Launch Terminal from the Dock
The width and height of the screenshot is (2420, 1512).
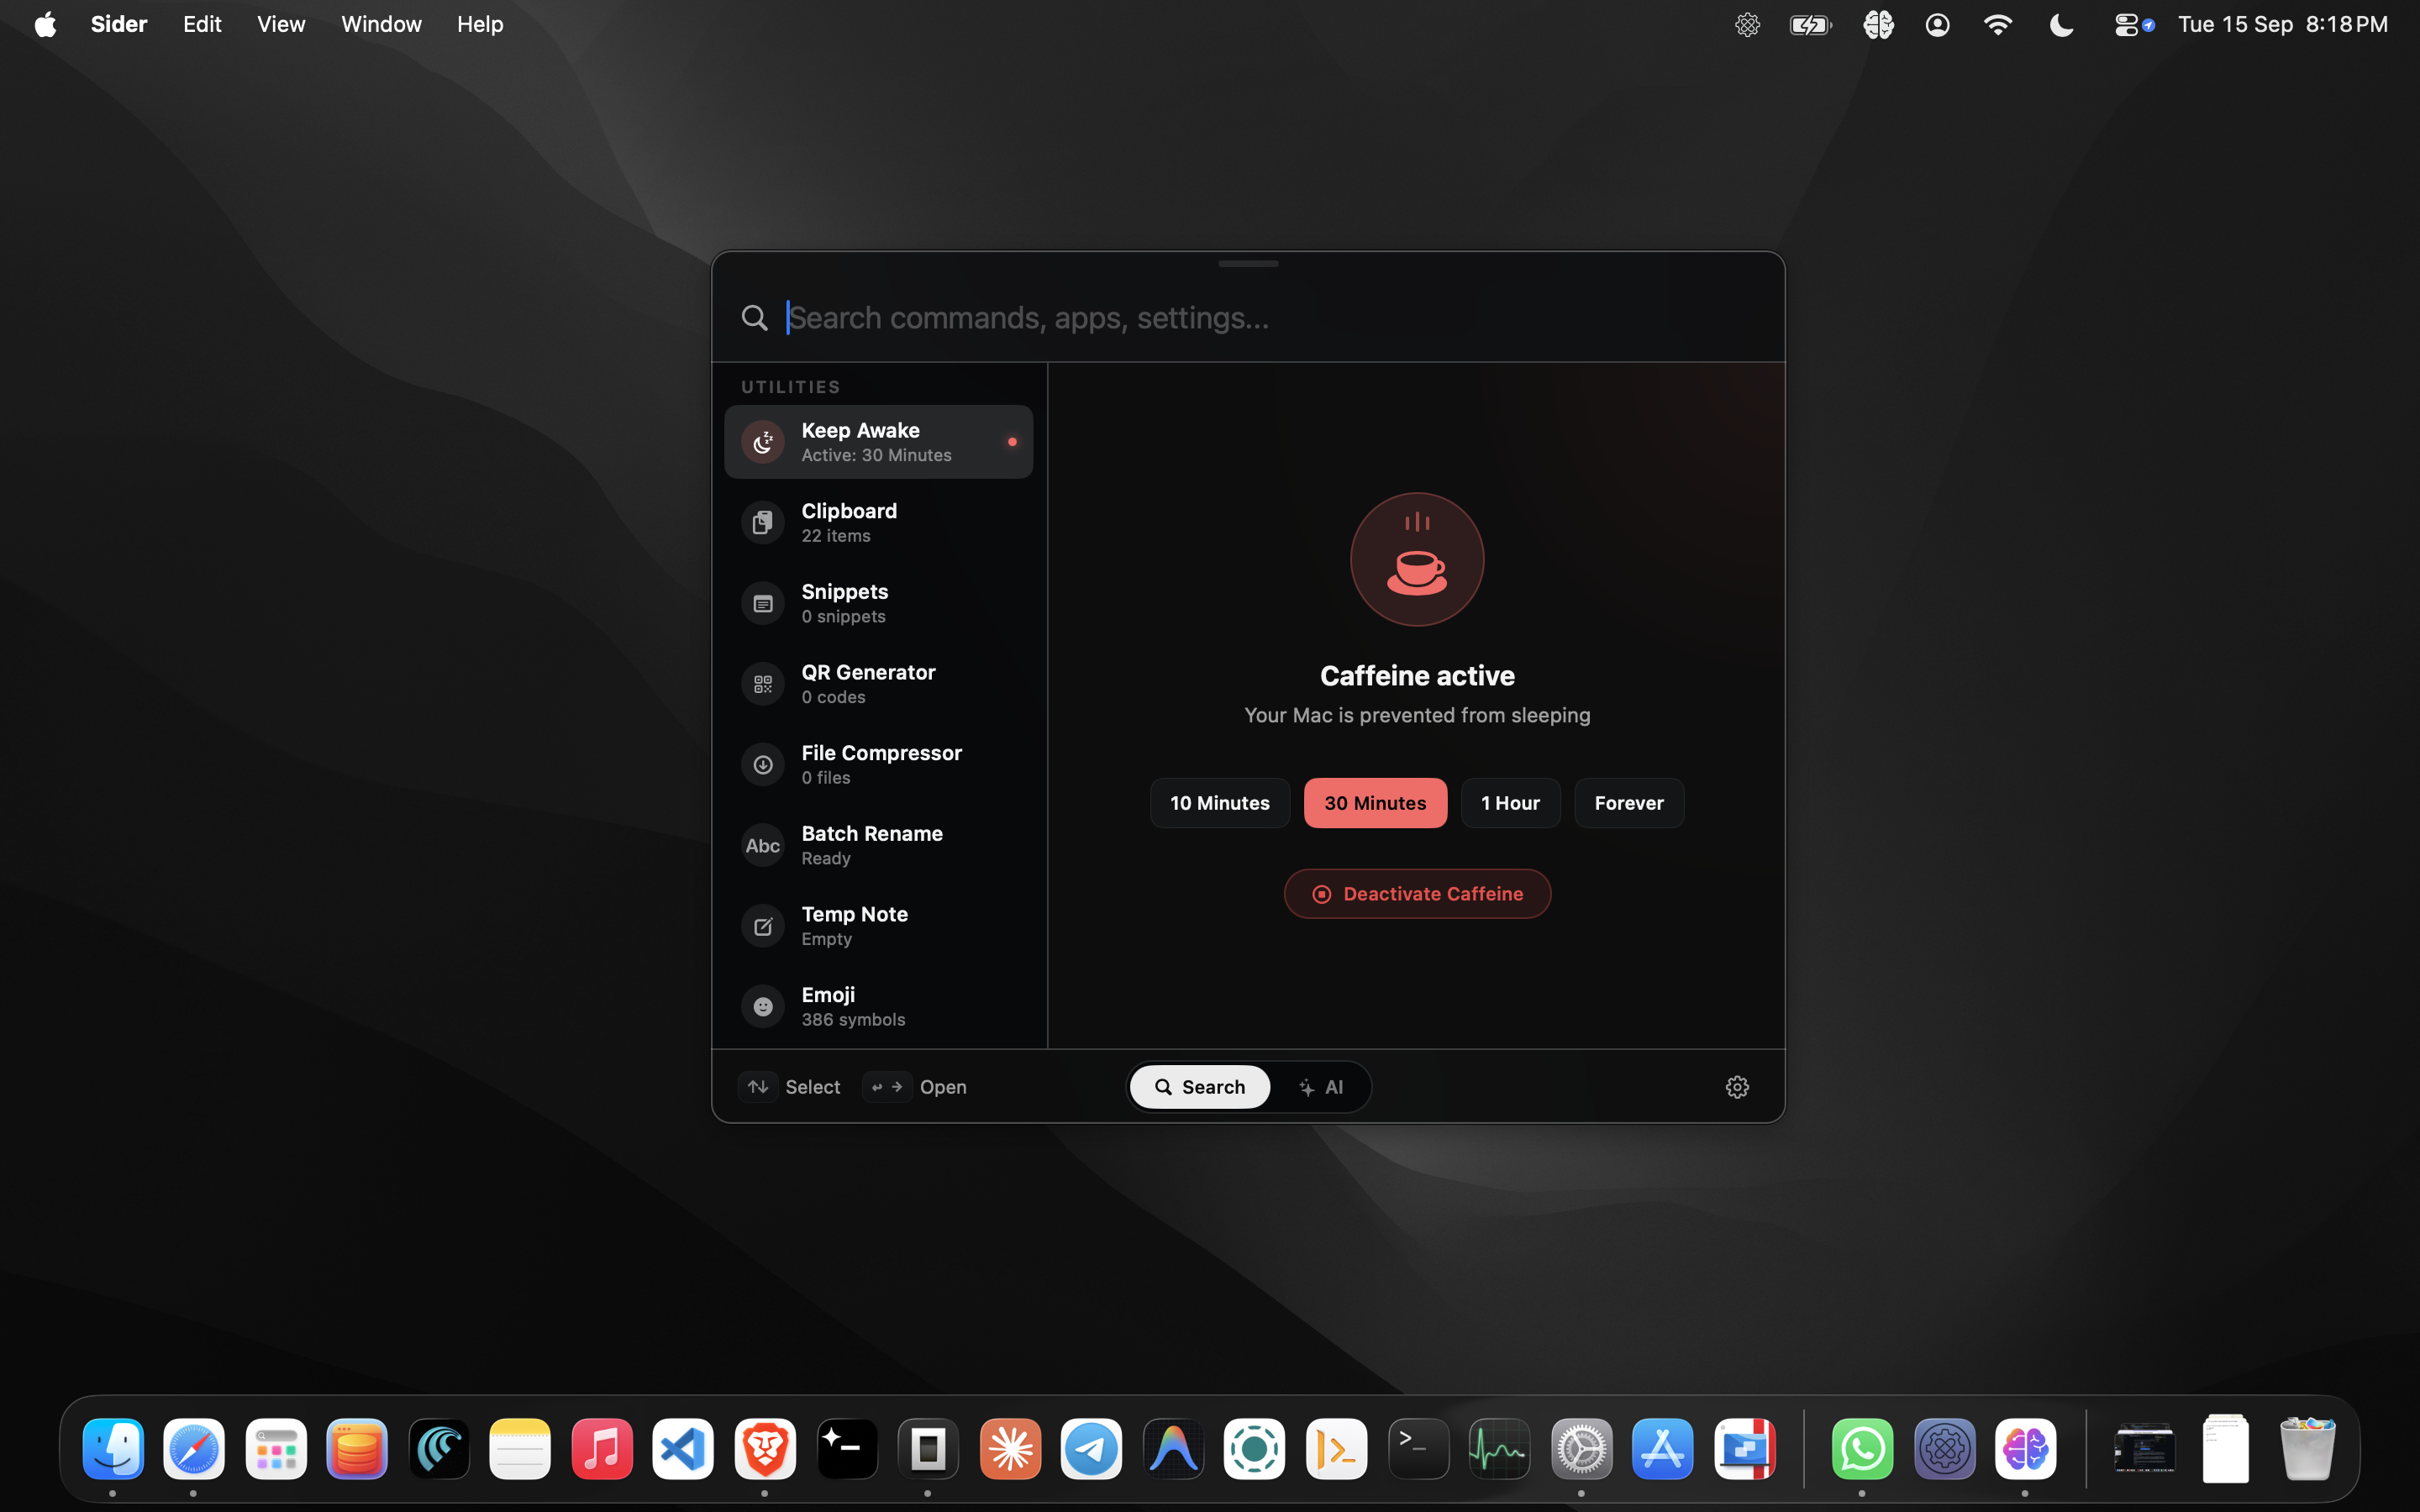(1418, 1449)
